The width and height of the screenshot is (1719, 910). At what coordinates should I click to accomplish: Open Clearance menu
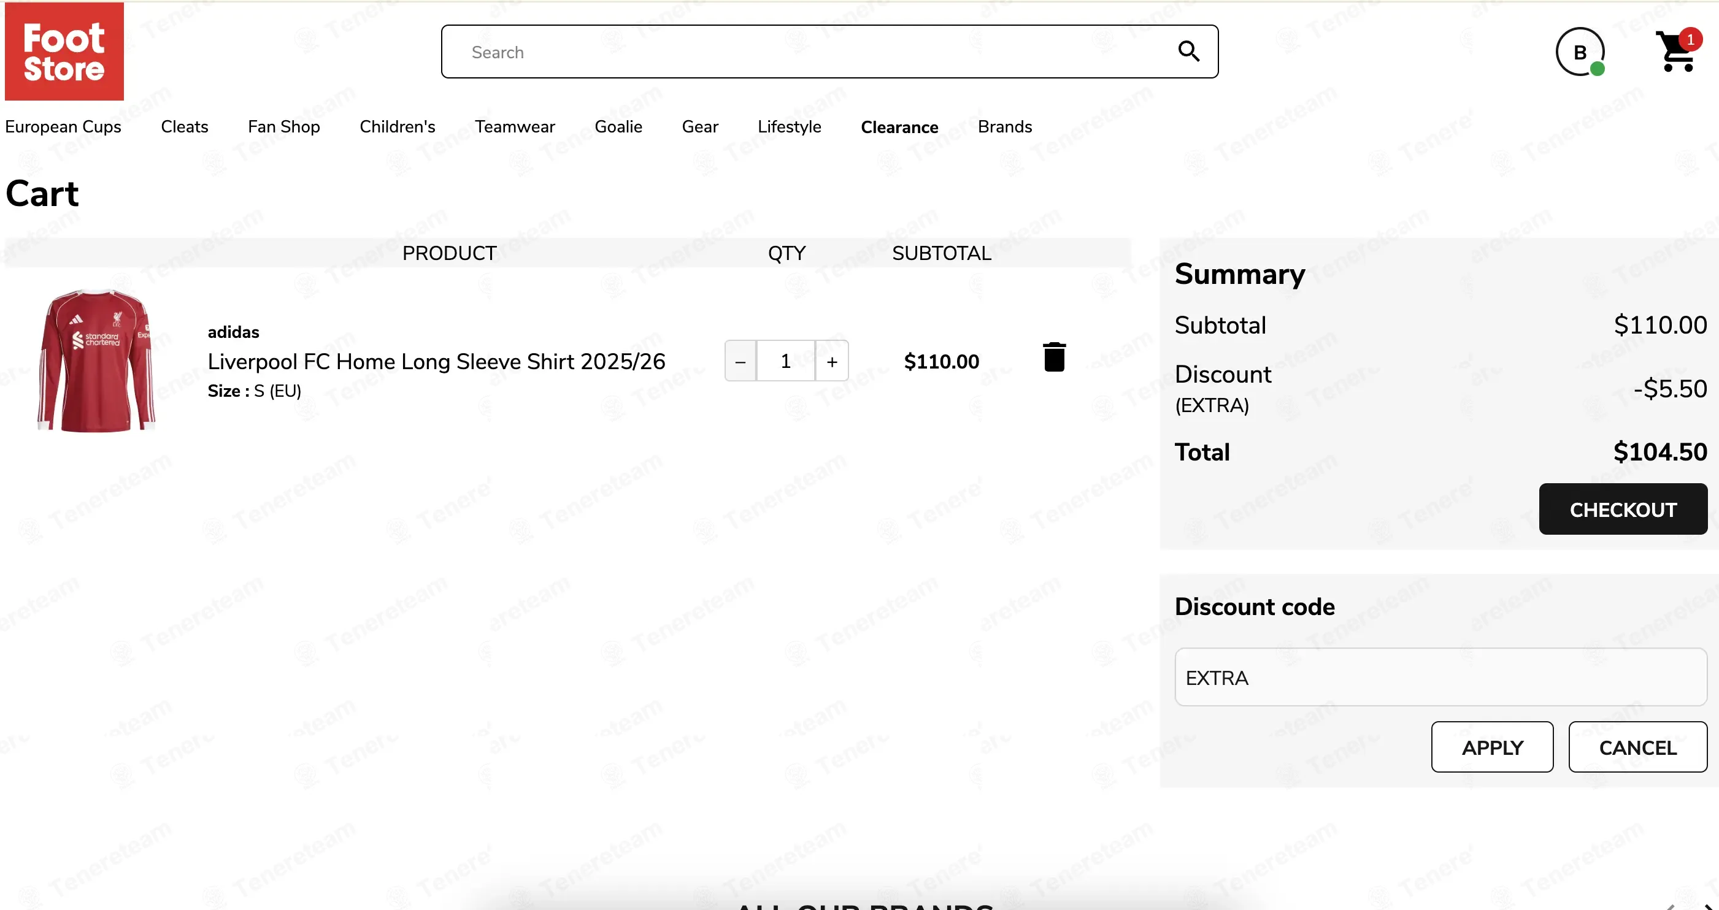coord(899,128)
